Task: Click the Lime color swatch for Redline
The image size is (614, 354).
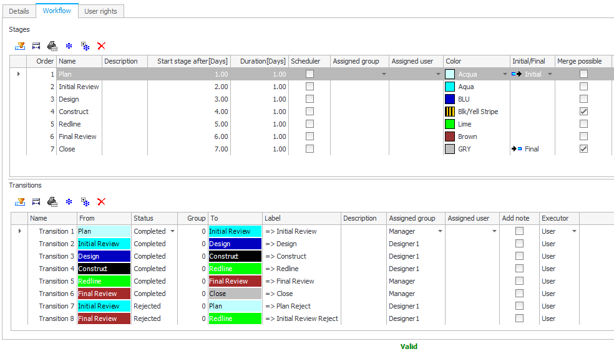Action: pyautogui.click(x=450, y=124)
